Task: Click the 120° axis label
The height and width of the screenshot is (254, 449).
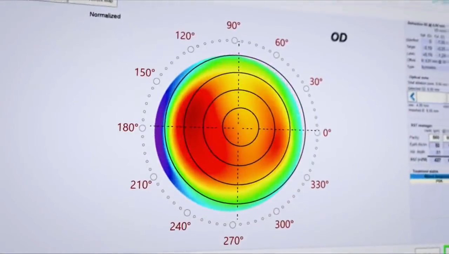Action: point(185,36)
